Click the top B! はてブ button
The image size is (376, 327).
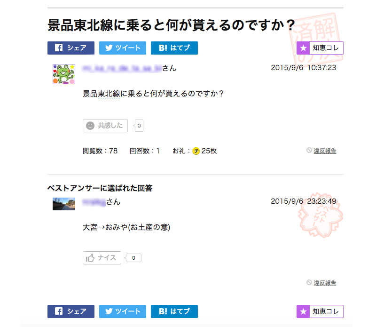click(174, 48)
